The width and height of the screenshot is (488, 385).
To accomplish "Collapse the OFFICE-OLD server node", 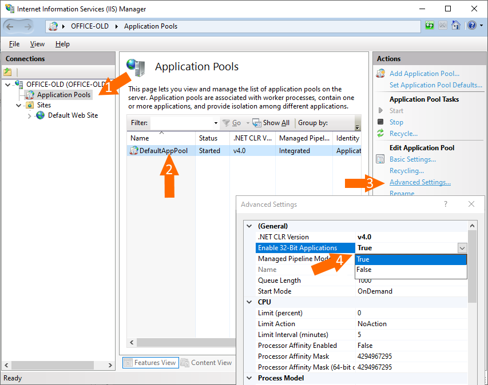I will [8, 85].
